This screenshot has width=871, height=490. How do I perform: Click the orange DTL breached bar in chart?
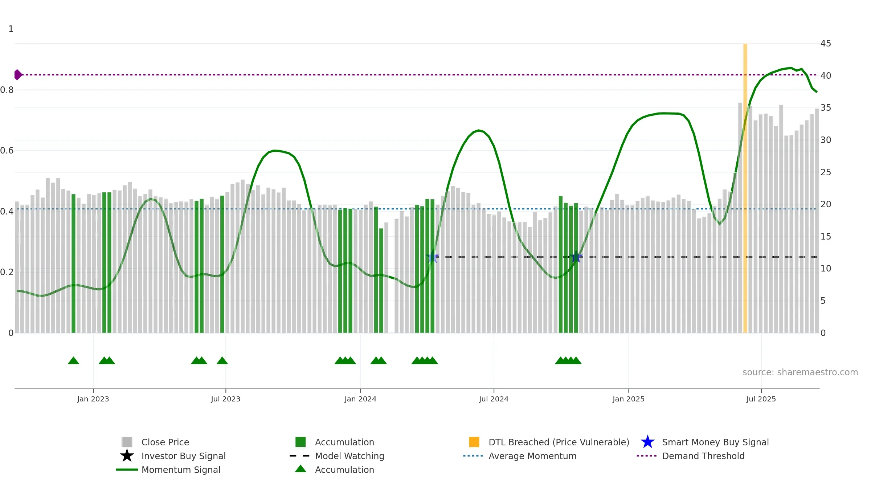[x=745, y=188]
